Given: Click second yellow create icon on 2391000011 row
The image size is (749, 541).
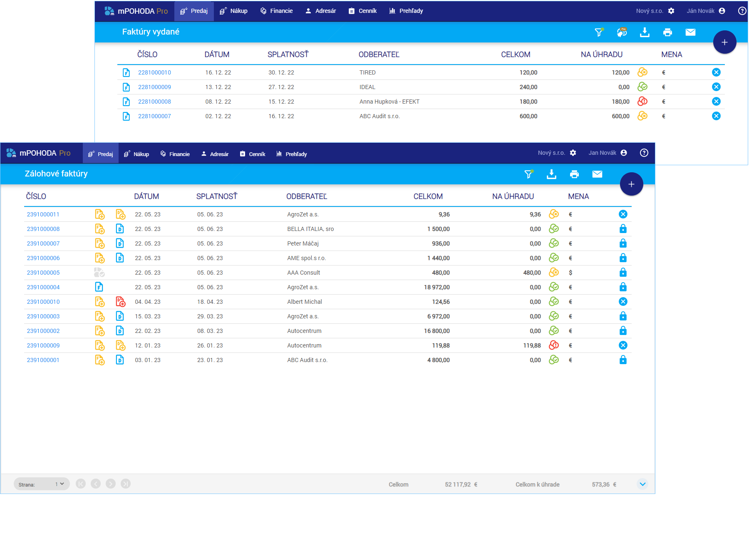Looking at the screenshot, I should (120, 214).
